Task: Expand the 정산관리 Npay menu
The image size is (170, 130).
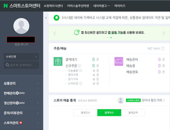Action: coord(22,103)
